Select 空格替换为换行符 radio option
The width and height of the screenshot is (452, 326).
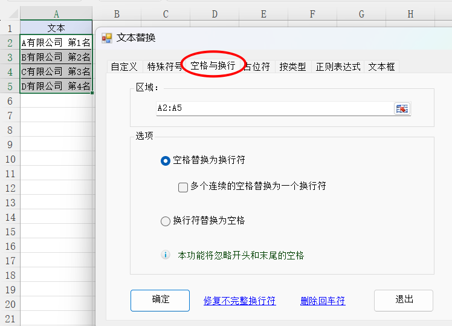click(166, 160)
